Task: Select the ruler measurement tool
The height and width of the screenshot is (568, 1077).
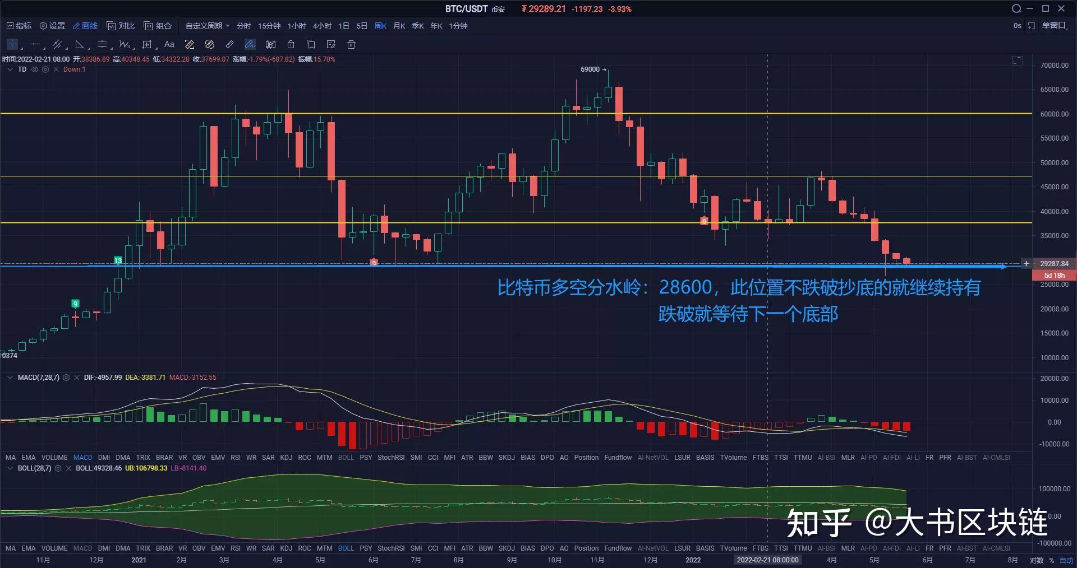Action: pos(229,44)
